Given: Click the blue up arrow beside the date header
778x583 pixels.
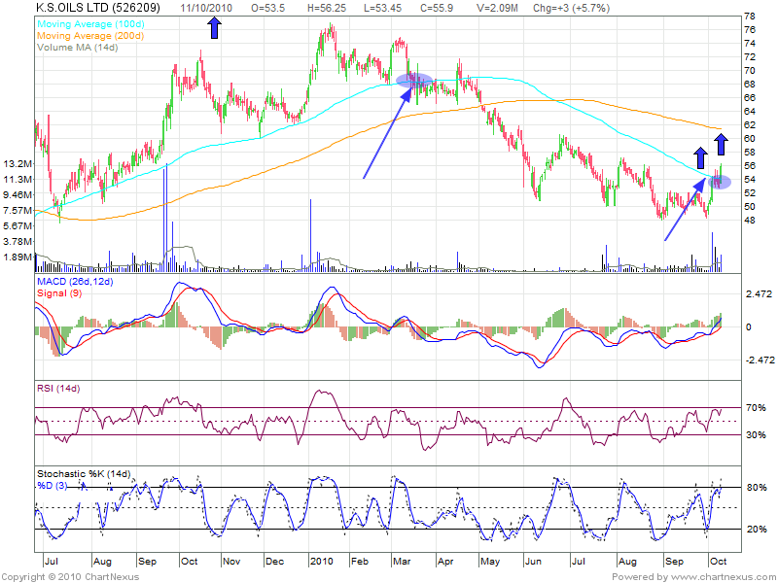Looking at the screenshot, I should [x=214, y=28].
